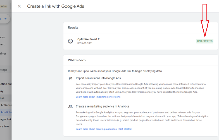Screen dimensions: 219x140
Task: Click the Create a link with Google Ads title
Action: (56, 6)
